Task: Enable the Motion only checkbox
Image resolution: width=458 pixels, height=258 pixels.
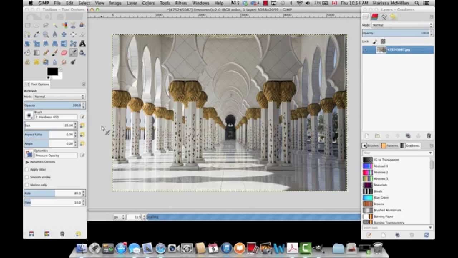Action: (27, 185)
